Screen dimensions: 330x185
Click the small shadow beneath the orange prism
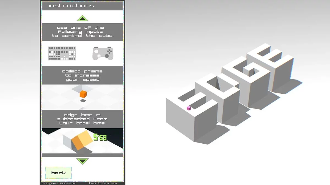pyautogui.click(x=83, y=101)
